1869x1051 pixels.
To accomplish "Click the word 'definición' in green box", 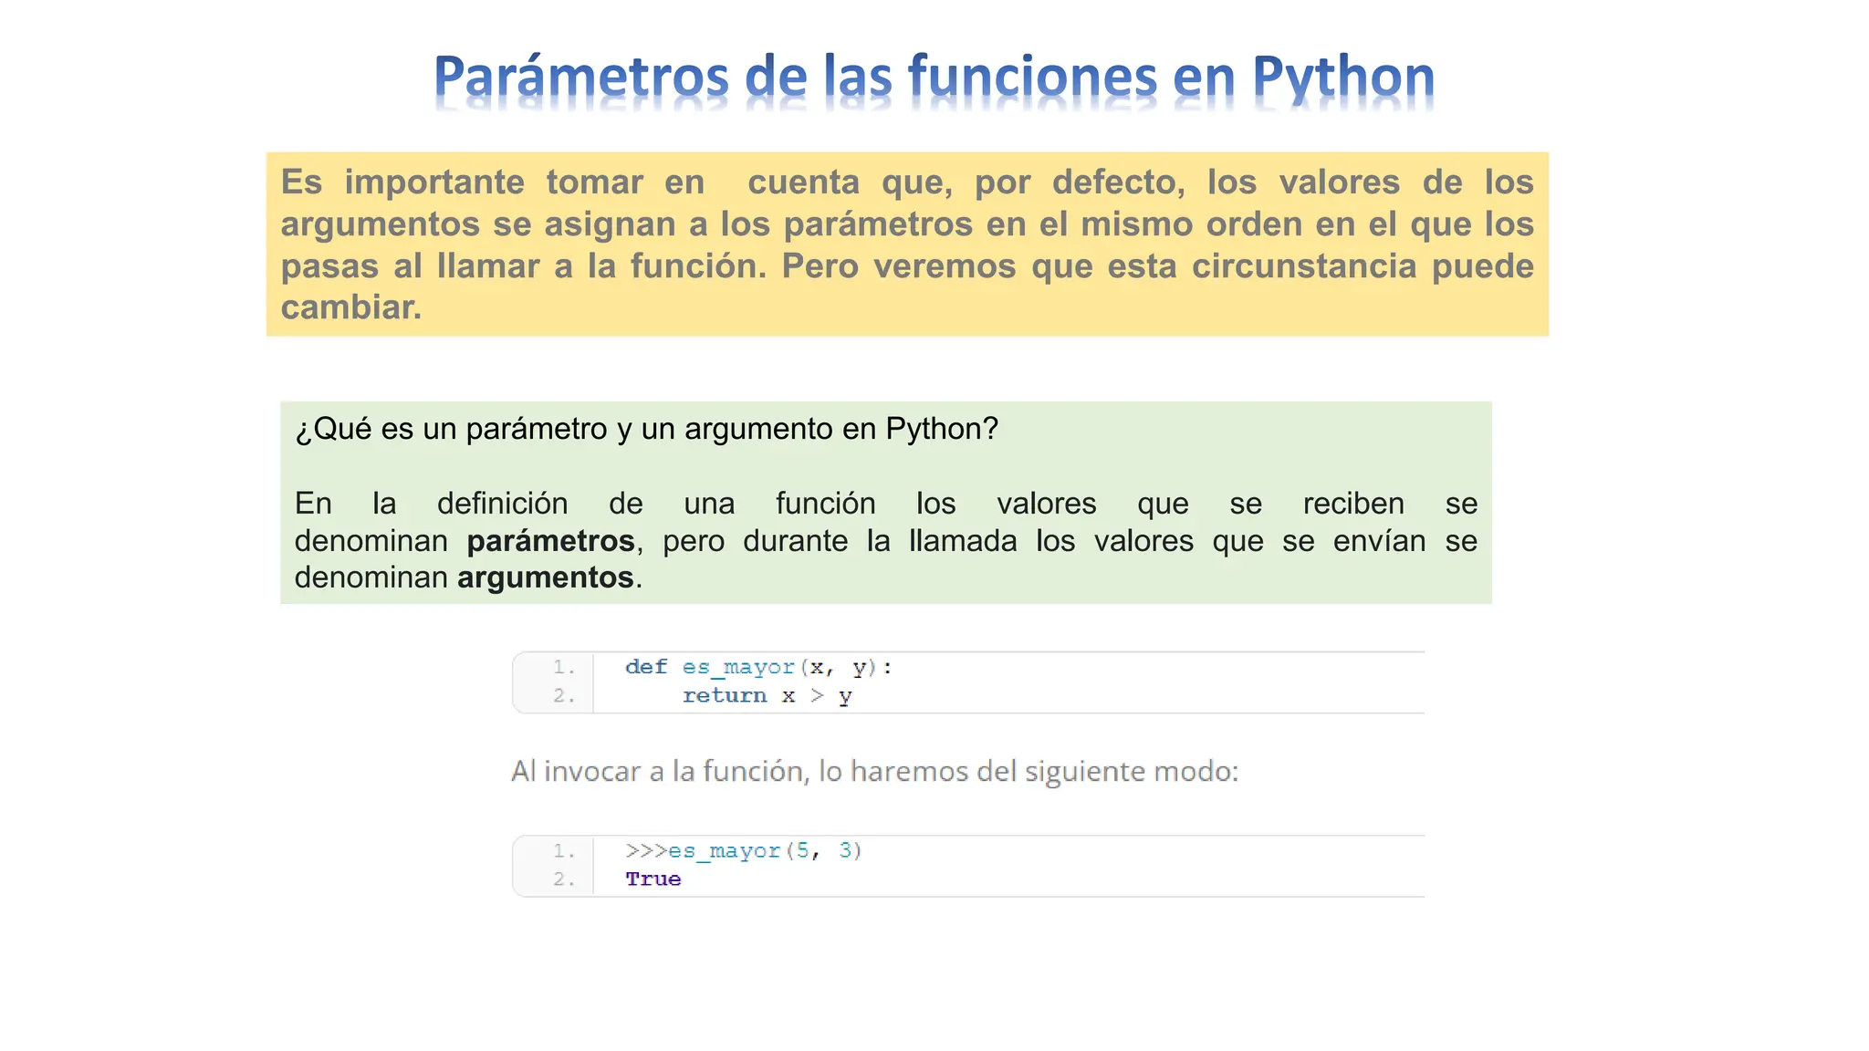I will pyautogui.click(x=502, y=504).
